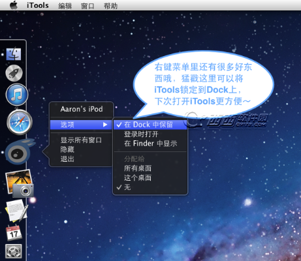301x261 pixels.
Task: Assign iTools to 所有桌面
Action: coord(150,168)
